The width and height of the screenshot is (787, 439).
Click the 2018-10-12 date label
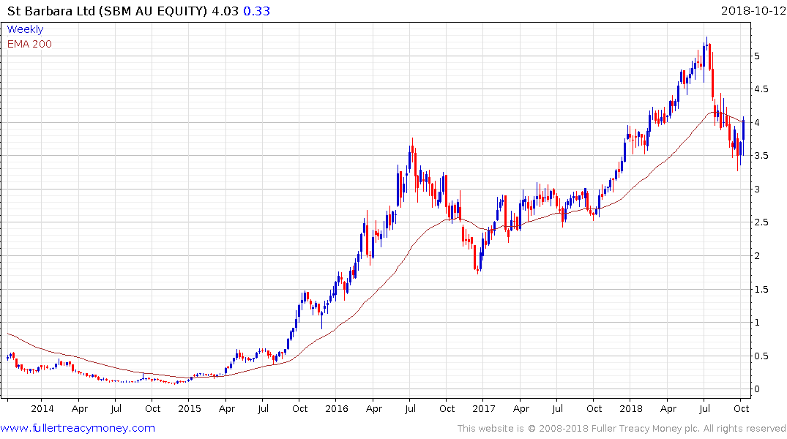(x=753, y=11)
